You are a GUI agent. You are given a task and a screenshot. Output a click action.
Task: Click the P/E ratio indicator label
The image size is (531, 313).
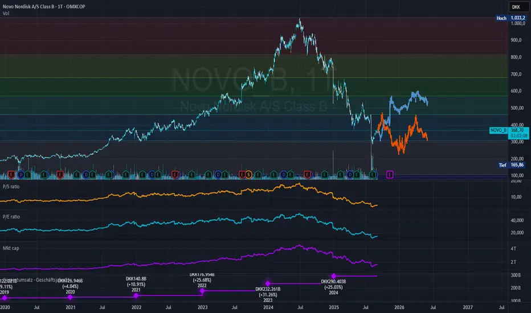[x=11, y=217]
